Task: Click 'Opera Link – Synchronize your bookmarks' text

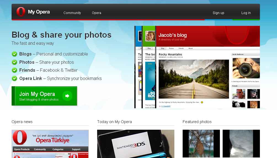Action: [x=60, y=78]
